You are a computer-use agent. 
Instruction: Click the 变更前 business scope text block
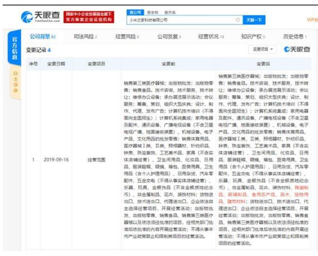point(168,160)
